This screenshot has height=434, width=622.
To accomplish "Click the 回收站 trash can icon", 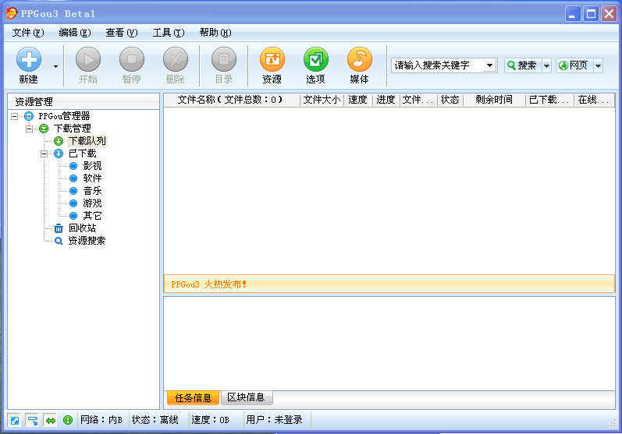I will point(59,228).
